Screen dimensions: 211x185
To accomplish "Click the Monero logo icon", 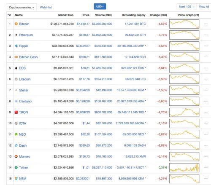I will (x=16, y=156).
